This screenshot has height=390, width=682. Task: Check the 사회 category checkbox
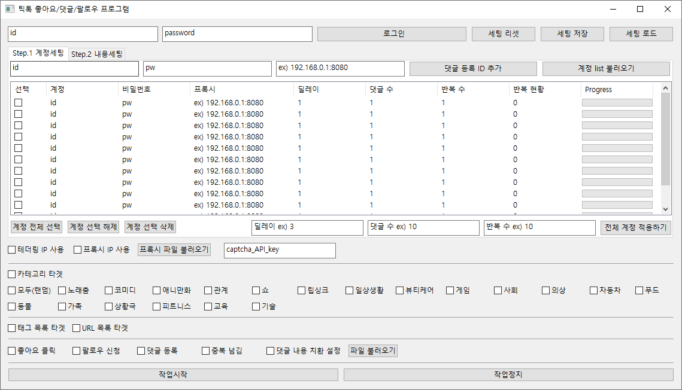(x=498, y=291)
